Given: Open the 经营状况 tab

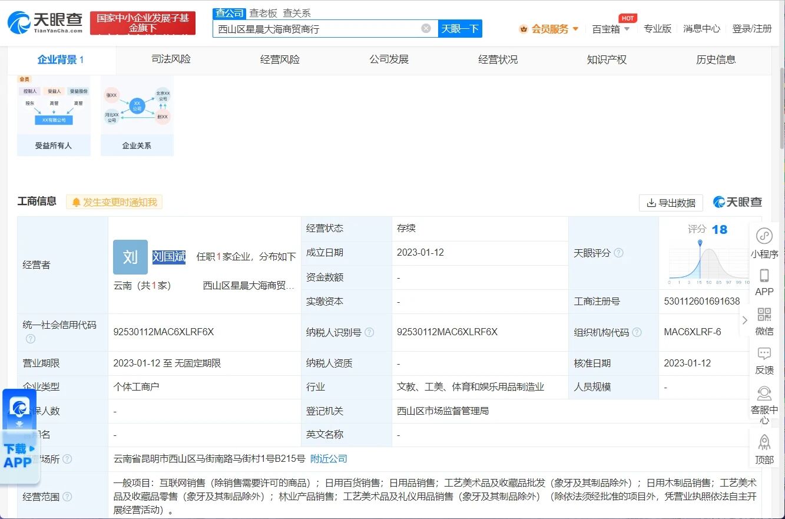Looking at the screenshot, I should pos(498,59).
